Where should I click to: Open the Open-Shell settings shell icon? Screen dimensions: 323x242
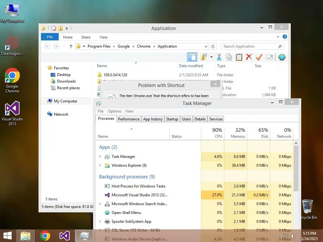pos(282,57)
